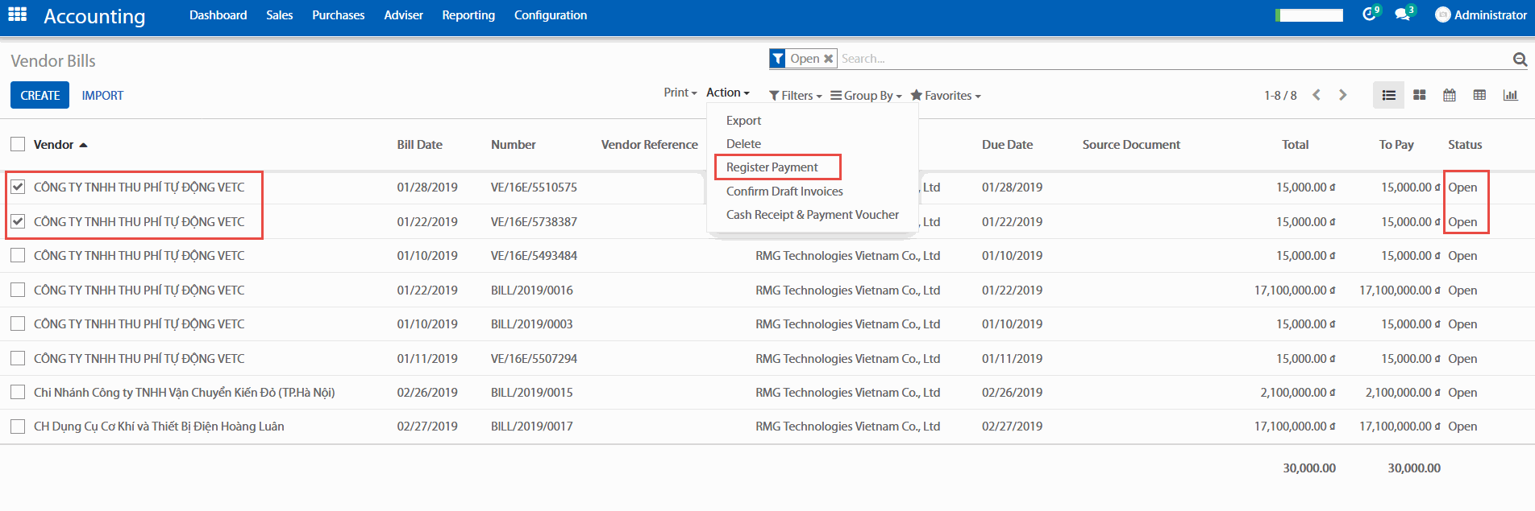Switch to pivot table view
Screen dimensions: 1535x511
coord(1479,95)
